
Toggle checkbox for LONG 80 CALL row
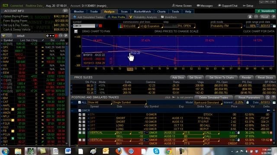pos(80,125)
